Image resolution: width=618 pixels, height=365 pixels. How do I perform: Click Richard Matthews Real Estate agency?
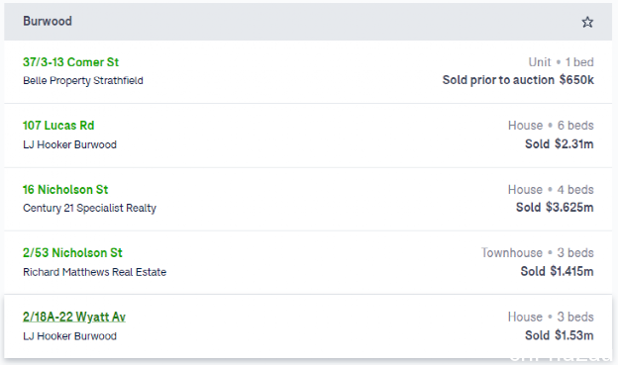[x=95, y=272]
